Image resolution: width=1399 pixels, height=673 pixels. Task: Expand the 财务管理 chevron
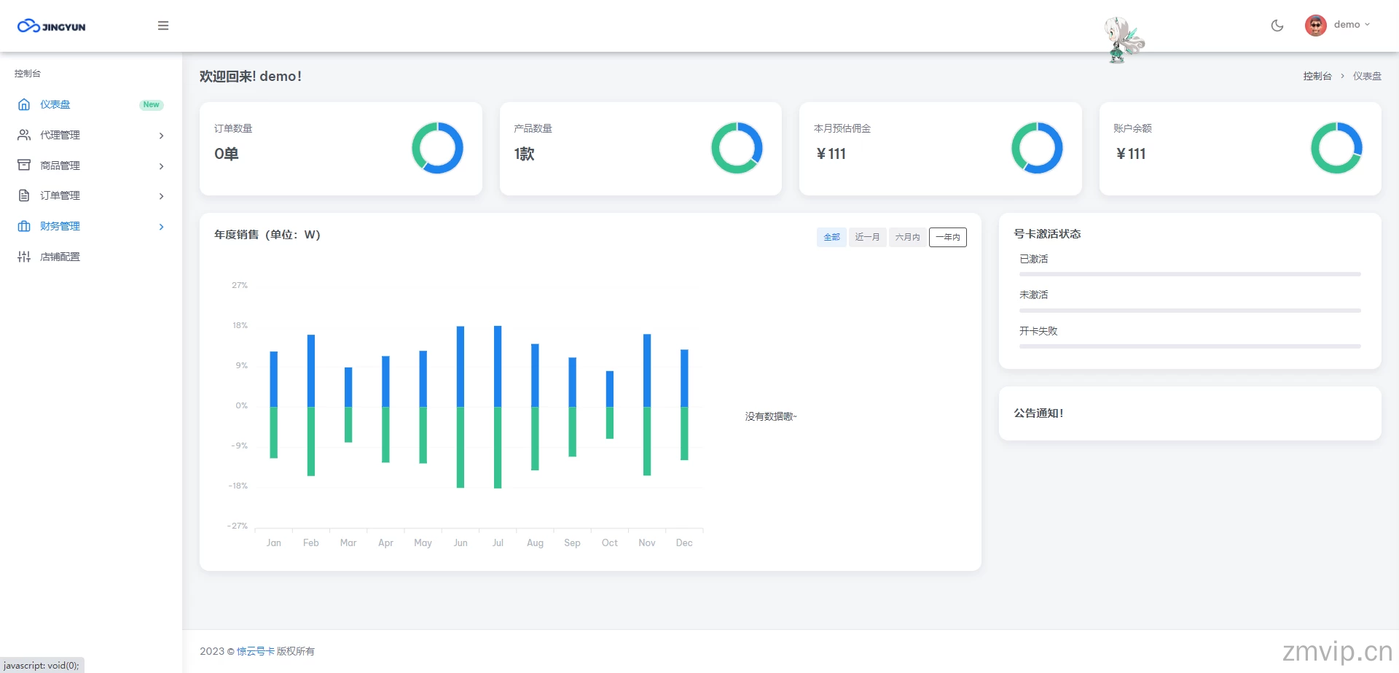click(x=161, y=227)
